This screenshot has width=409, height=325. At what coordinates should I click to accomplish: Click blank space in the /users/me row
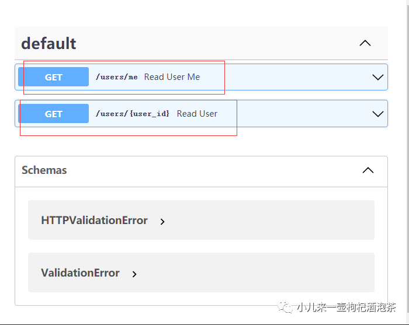click(x=292, y=77)
